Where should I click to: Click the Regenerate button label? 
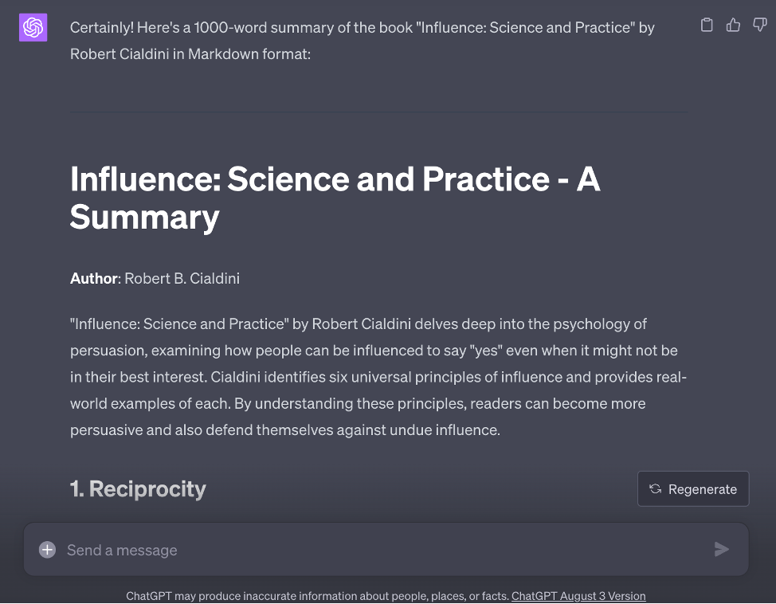coord(702,489)
